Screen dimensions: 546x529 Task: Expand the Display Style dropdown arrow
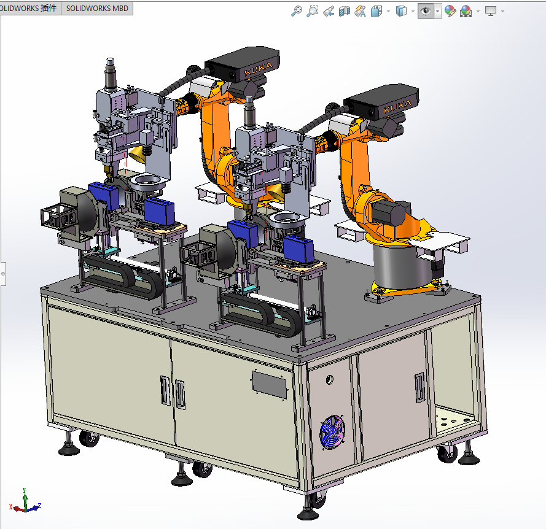pyautogui.click(x=413, y=12)
